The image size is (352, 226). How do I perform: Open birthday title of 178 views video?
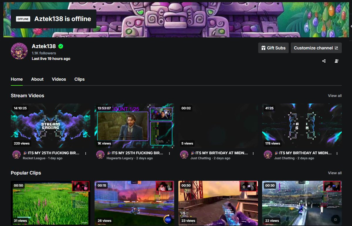click(303, 153)
